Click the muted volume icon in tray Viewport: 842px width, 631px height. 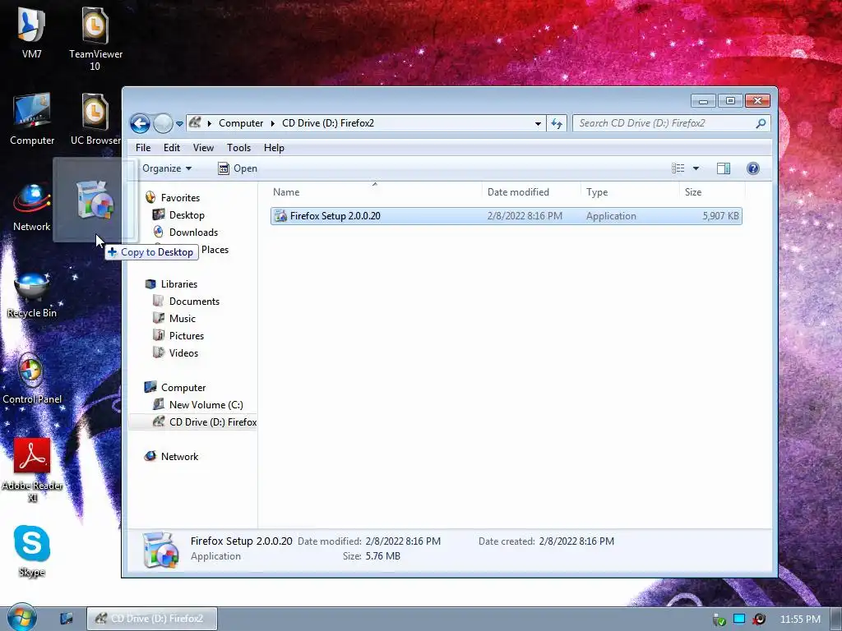tap(759, 619)
